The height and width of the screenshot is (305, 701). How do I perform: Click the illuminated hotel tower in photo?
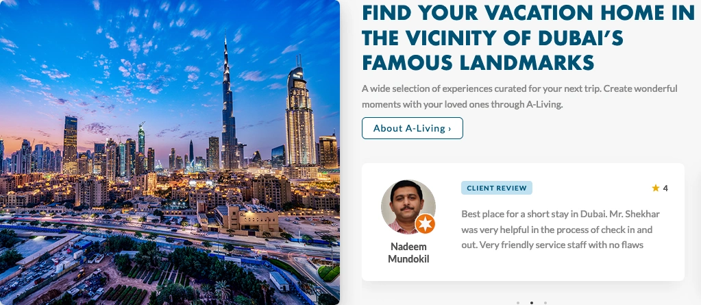pos(300,117)
